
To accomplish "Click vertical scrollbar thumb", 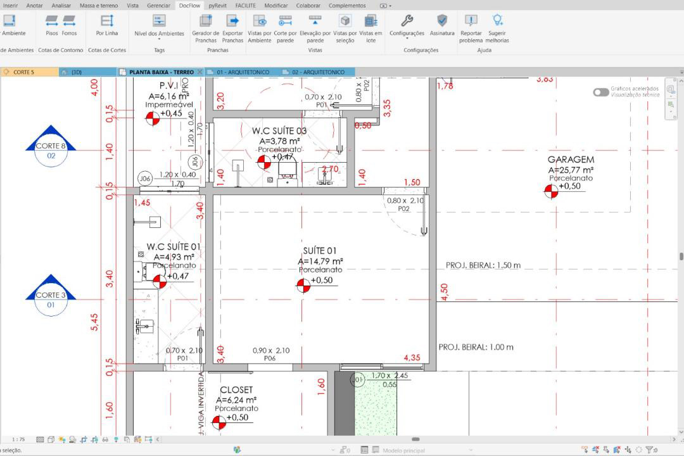I will 681,256.
